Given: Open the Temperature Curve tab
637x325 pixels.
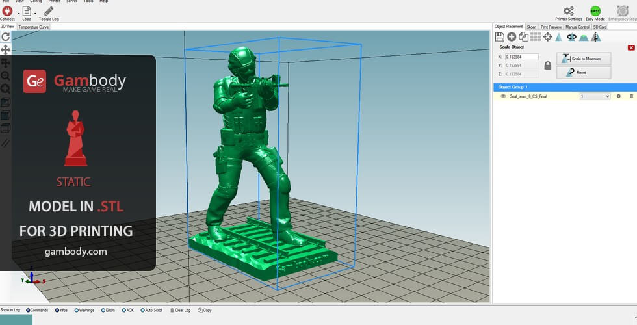Looking at the screenshot, I should tap(34, 27).
